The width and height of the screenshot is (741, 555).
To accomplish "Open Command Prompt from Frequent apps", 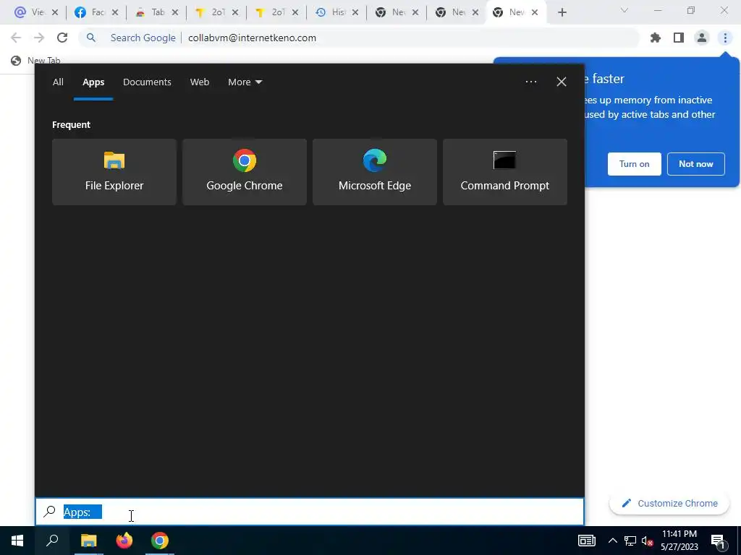I will tap(504, 172).
